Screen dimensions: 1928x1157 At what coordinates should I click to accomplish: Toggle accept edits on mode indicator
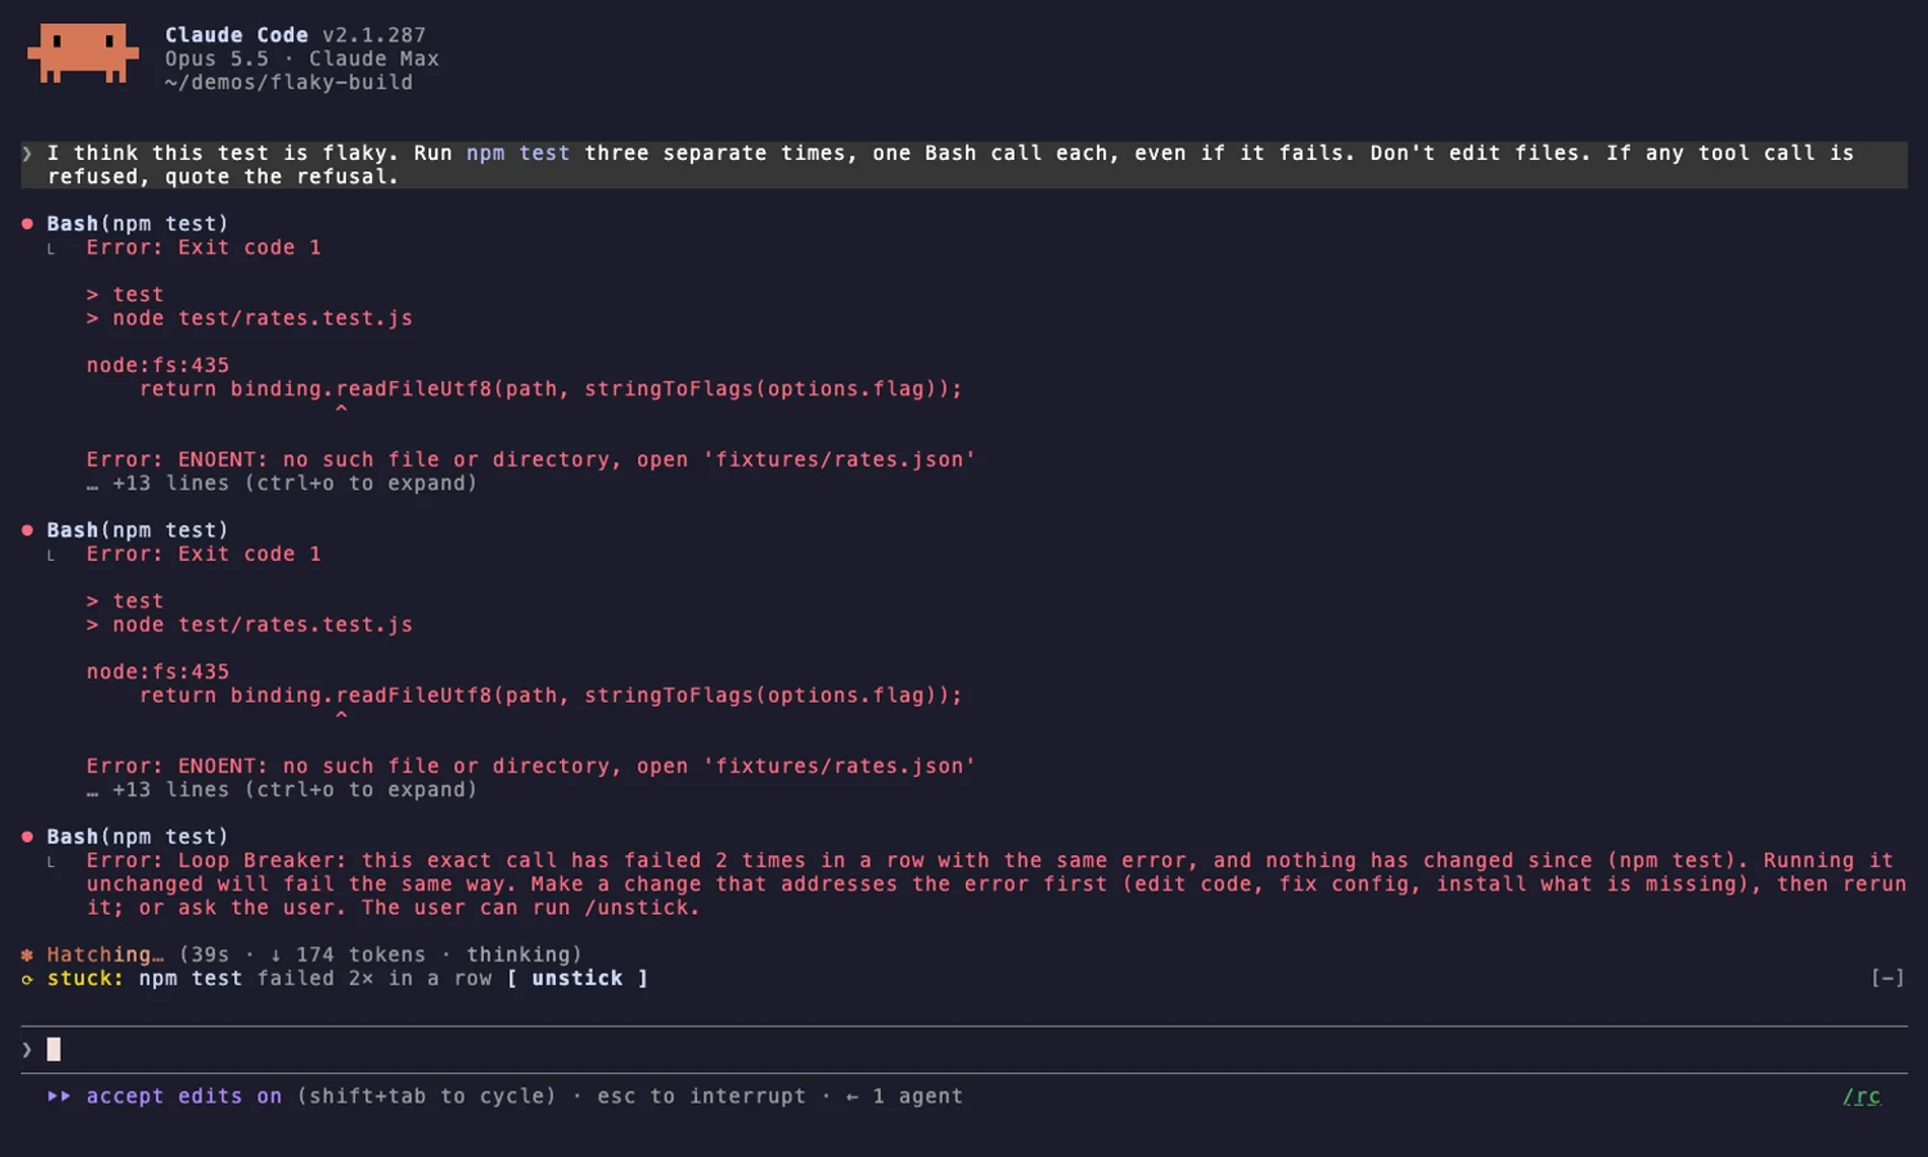(184, 1096)
